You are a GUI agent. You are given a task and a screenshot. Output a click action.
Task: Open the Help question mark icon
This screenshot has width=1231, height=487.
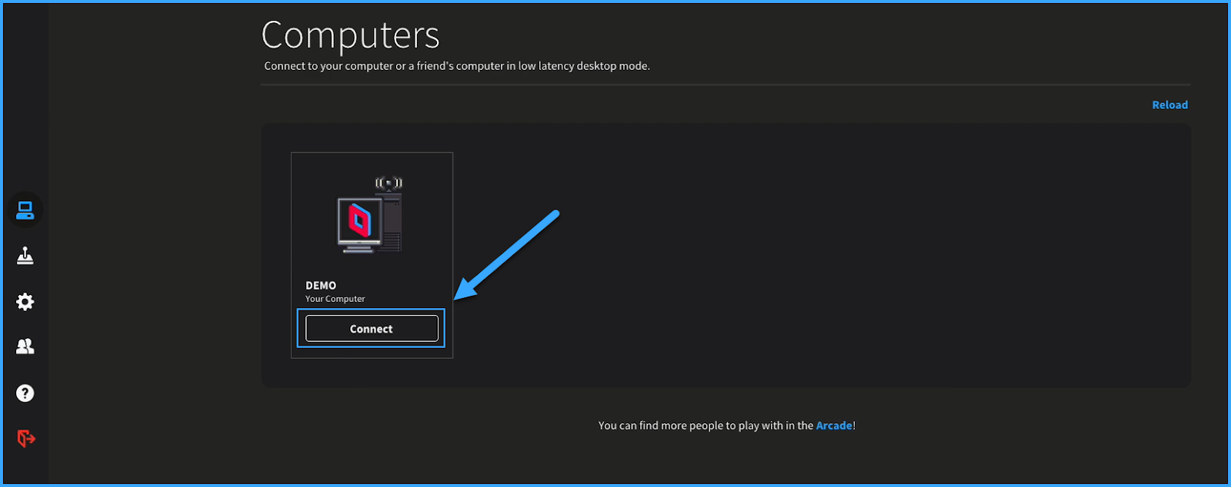(x=25, y=393)
